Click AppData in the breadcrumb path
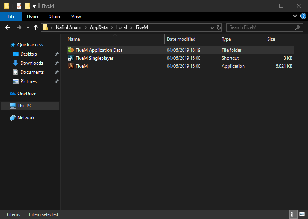 (x=98, y=27)
